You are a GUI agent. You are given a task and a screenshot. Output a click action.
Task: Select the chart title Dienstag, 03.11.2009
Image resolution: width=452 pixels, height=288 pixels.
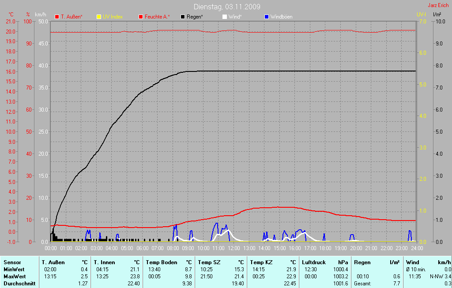coord(227,7)
